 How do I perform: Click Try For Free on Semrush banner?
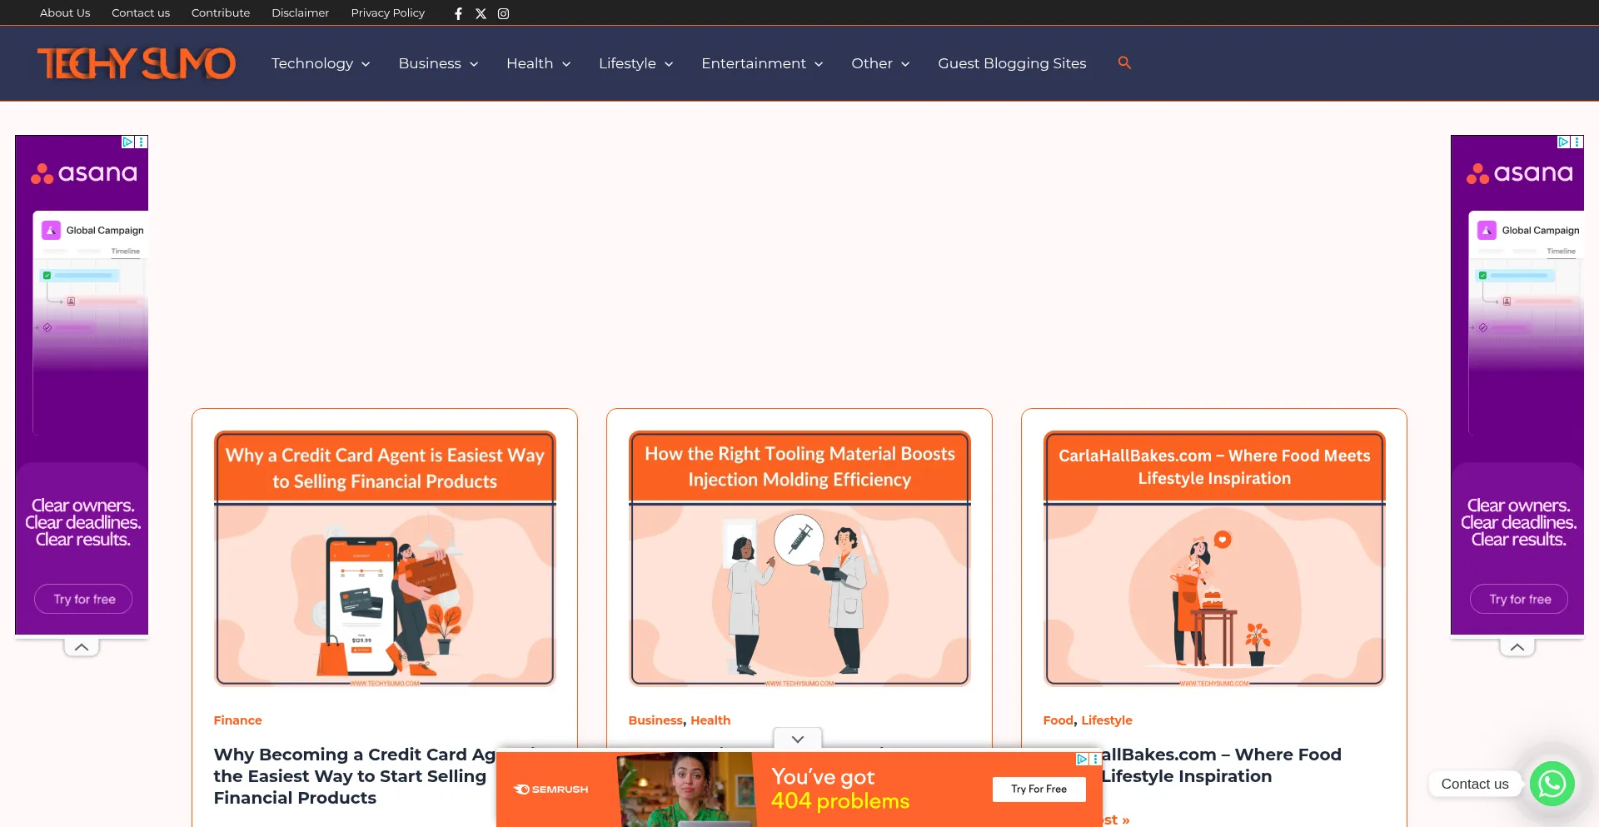1039,789
